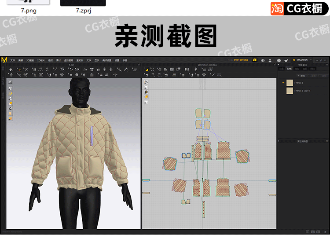Image resolution: width=330 pixels, height=235 pixels.
Task: Toggle the top icon in 2D window sidebar
Action: pyautogui.click(x=146, y=82)
